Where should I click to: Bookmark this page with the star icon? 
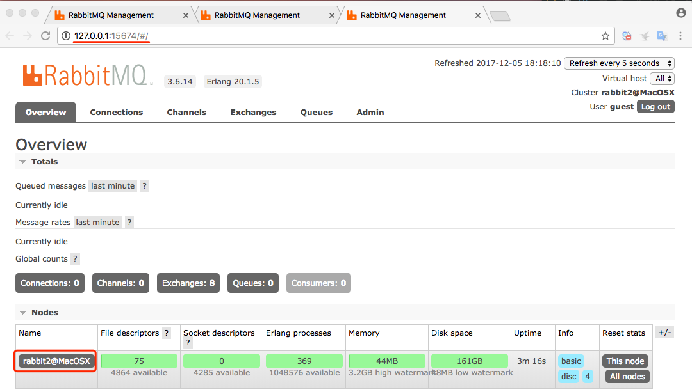(x=605, y=36)
